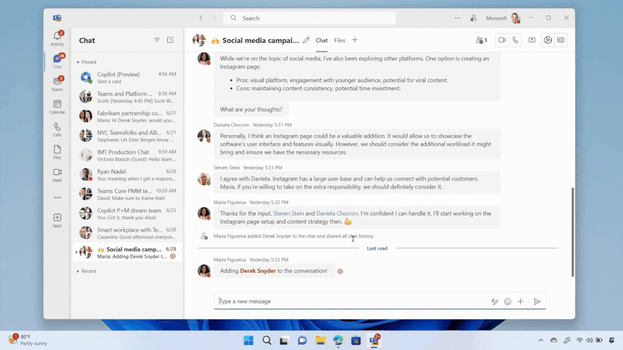Start an audio call
Viewport: 623px width, 350px height.
coord(515,40)
